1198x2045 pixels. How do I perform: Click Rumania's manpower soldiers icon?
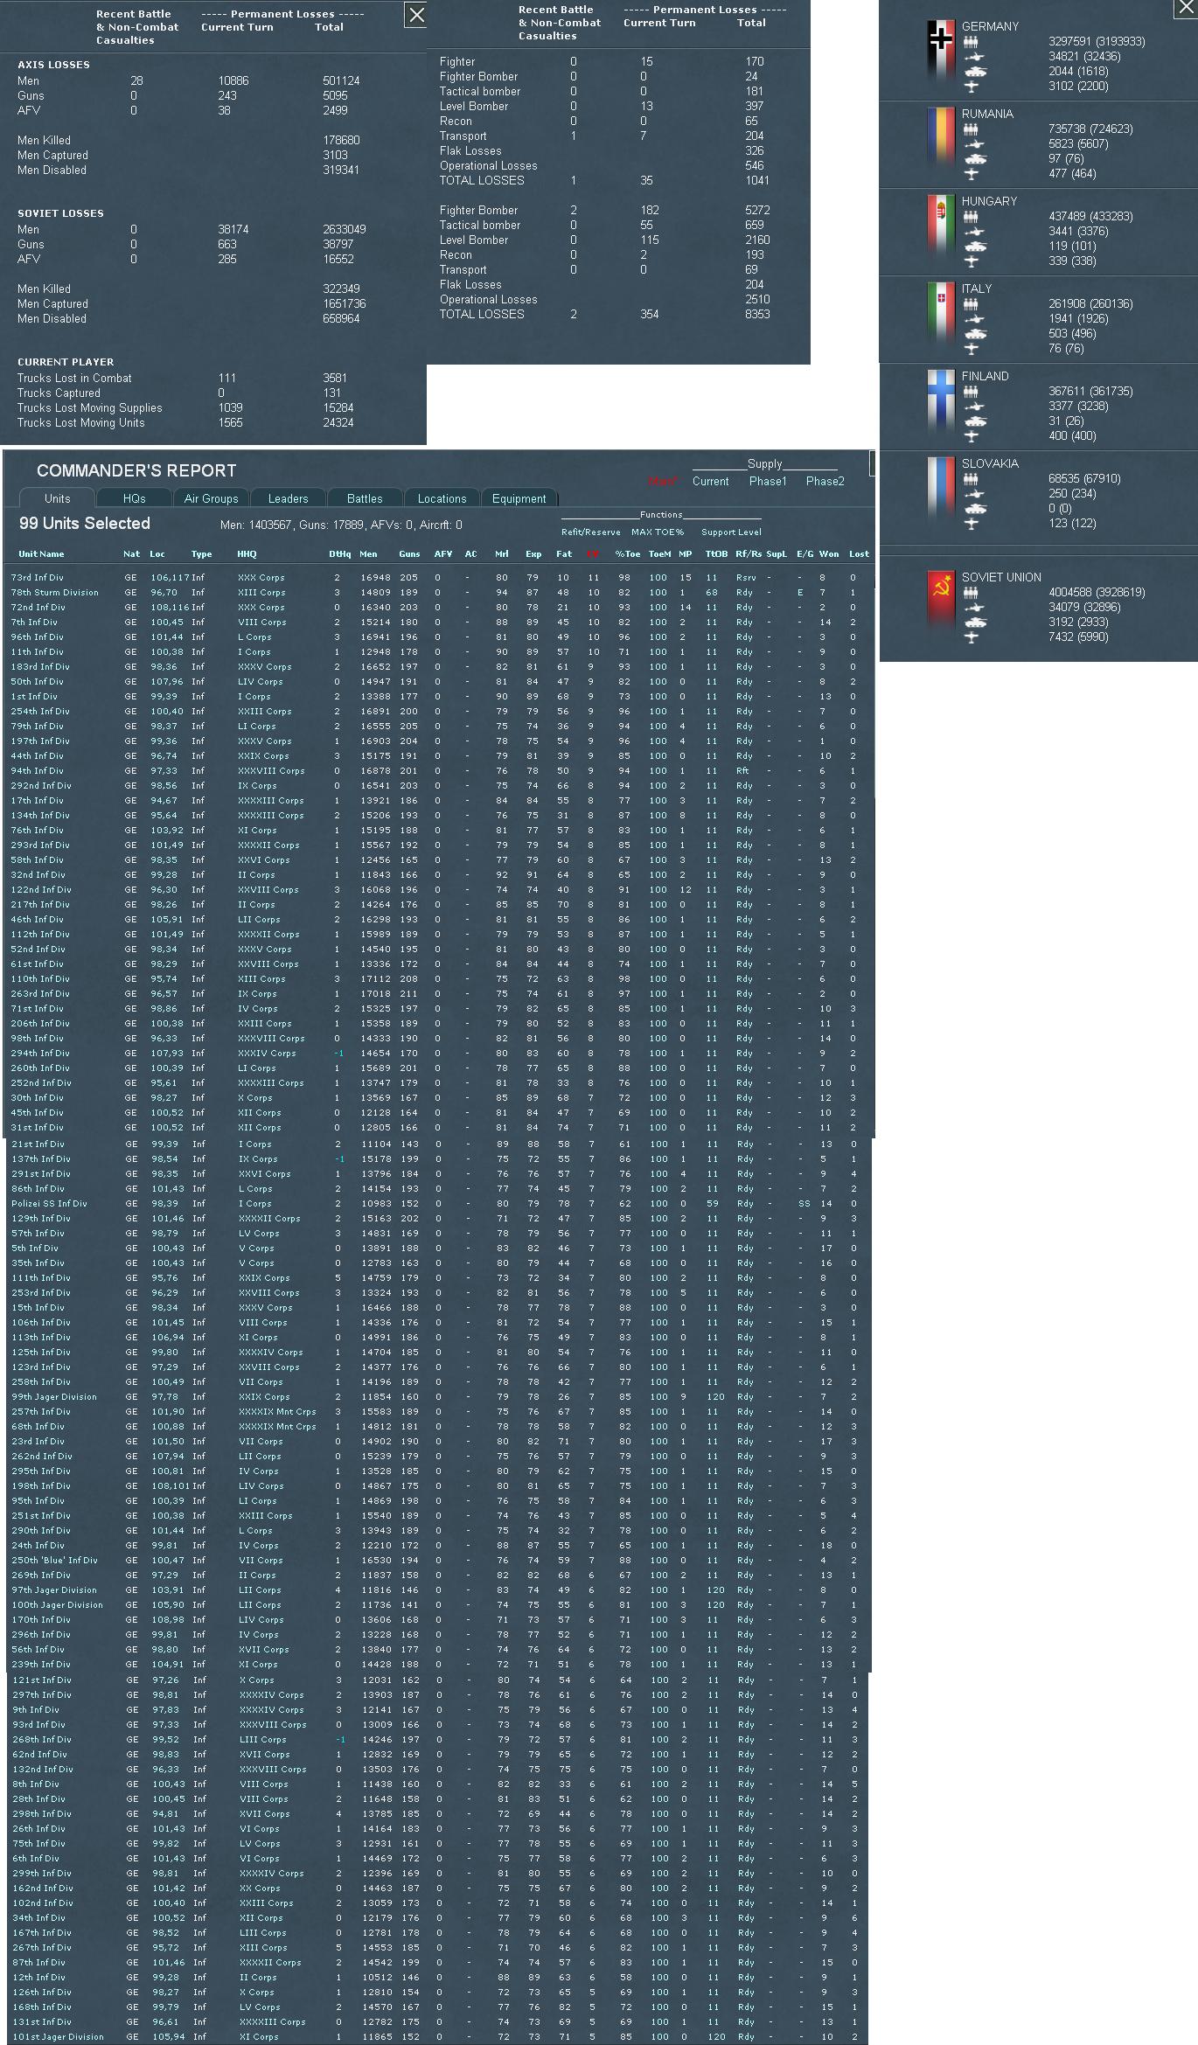point(971,129)
